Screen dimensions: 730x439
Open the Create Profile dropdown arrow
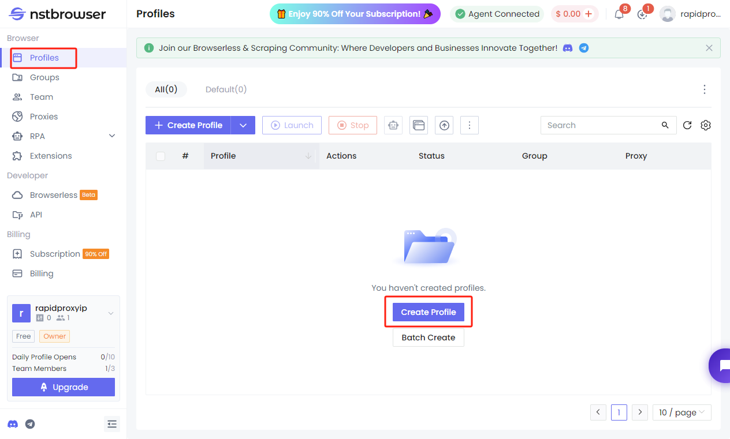tap(243, 125)
